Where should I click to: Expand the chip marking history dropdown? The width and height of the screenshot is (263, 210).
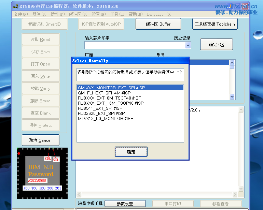tap(188, 45)
